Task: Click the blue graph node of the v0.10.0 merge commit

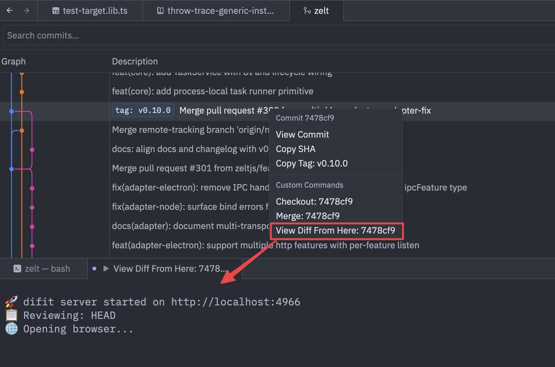Action: (12, 111)
